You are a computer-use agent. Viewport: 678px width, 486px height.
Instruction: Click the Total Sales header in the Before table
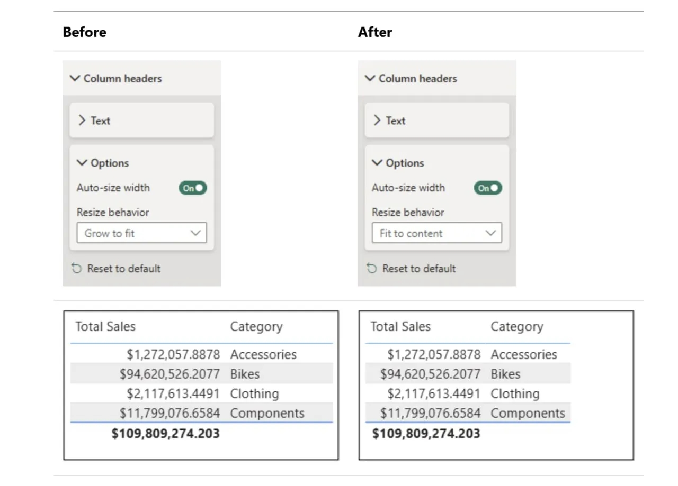point(105,327)
